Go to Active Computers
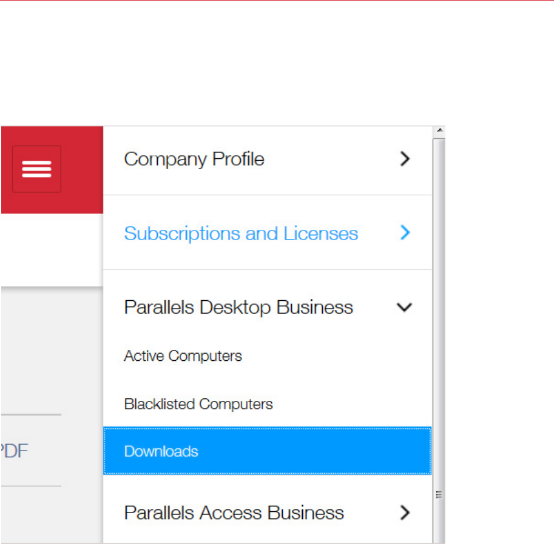554x544 pixels. (x=183, y=356)
